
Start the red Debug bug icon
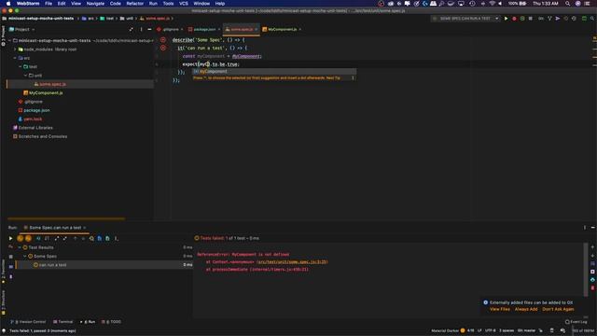pyautogui.click(x=514, y=19)
